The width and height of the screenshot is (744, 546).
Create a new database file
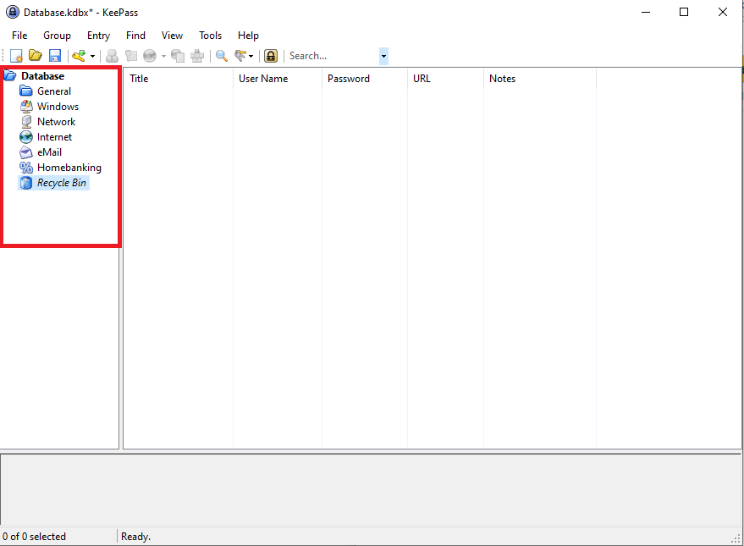point(16,55)
